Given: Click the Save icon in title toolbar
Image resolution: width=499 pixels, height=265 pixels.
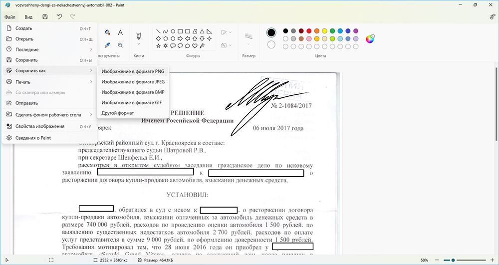Looking at the screenshot, I should coord(45,17).
